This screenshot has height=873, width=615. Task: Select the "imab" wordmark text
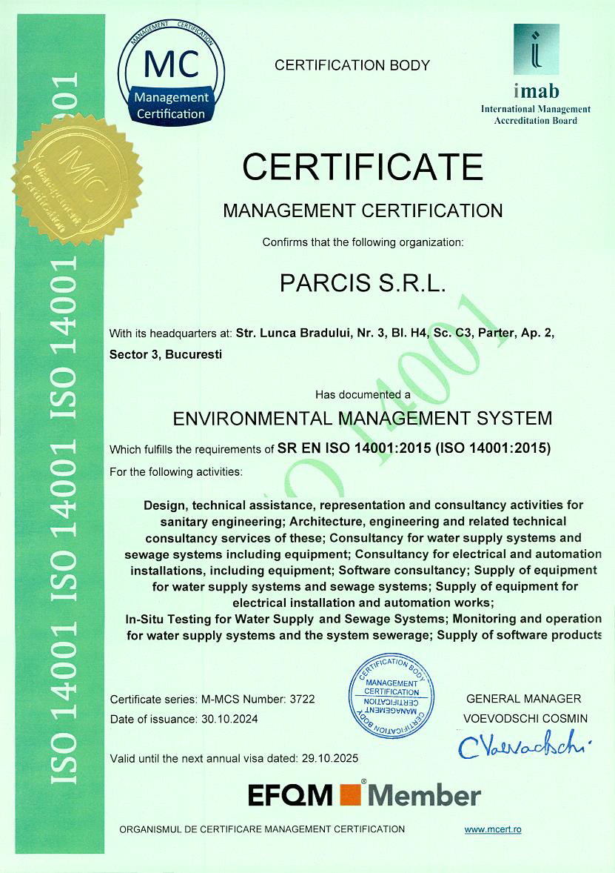click(x=536, y=90)
